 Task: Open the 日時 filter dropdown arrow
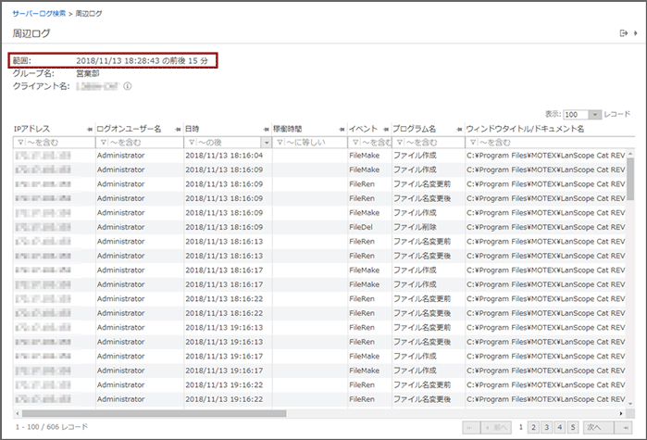(x=268, y=143)
